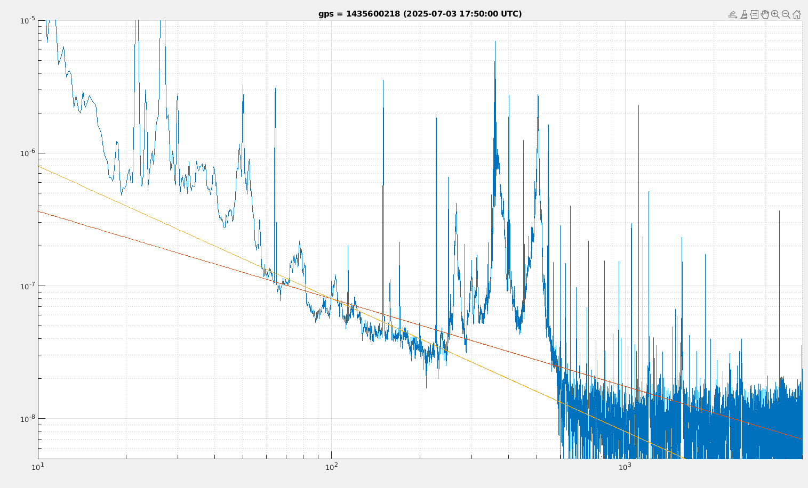Restore view with the home icon
The width and height of the screenshot is (808, 488).
pyautogui.click(x=797, y=14)
